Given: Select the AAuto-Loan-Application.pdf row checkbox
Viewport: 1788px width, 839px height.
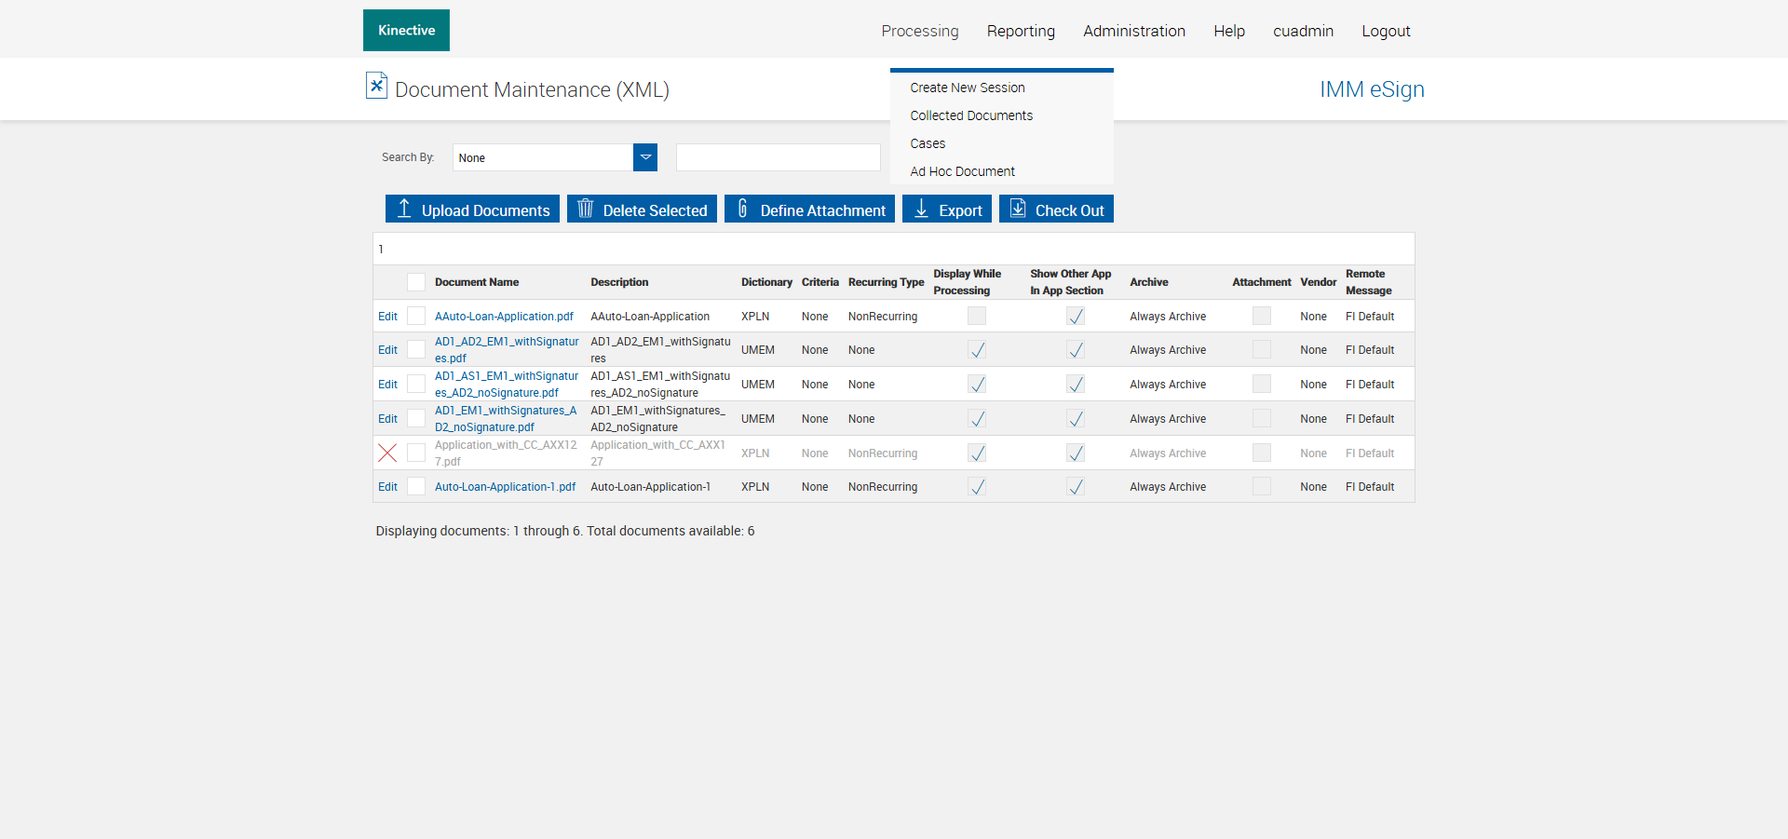Looking at the screenshot, I should pos(416,317).
